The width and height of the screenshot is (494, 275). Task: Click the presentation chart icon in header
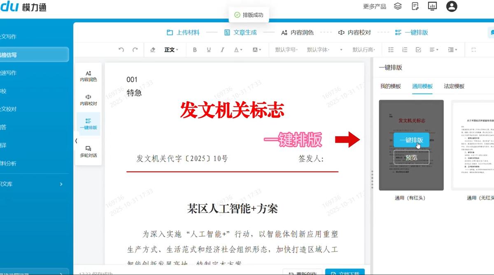432,6
